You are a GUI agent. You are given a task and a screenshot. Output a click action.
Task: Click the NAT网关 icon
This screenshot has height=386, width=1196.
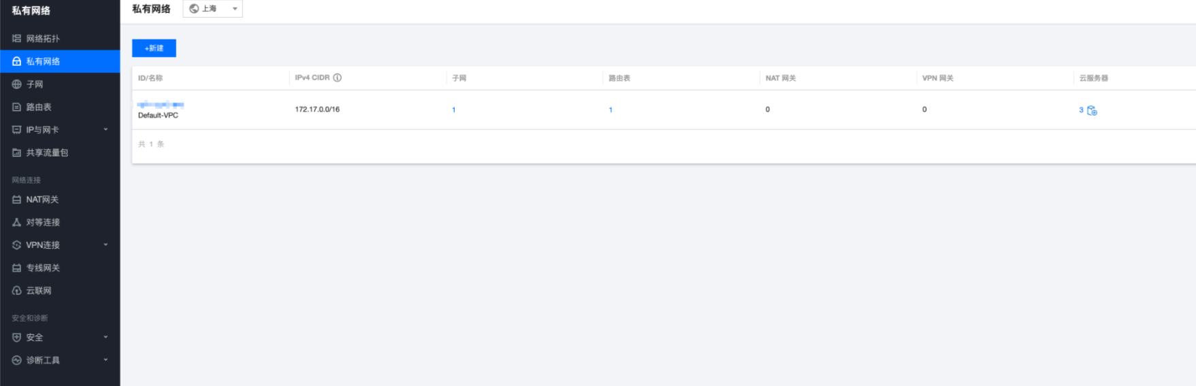coord(16,200)
